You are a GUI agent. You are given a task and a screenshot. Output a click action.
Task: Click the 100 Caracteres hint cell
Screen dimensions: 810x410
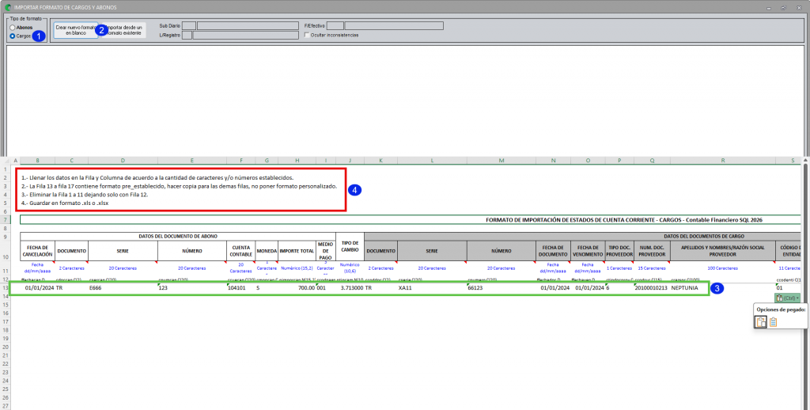click(723, 268)
